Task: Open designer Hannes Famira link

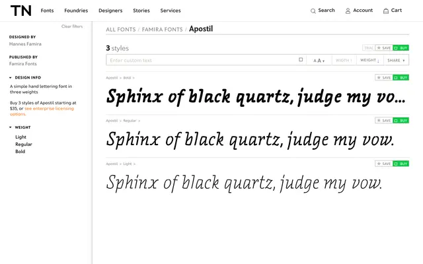Action: (25, 44)
